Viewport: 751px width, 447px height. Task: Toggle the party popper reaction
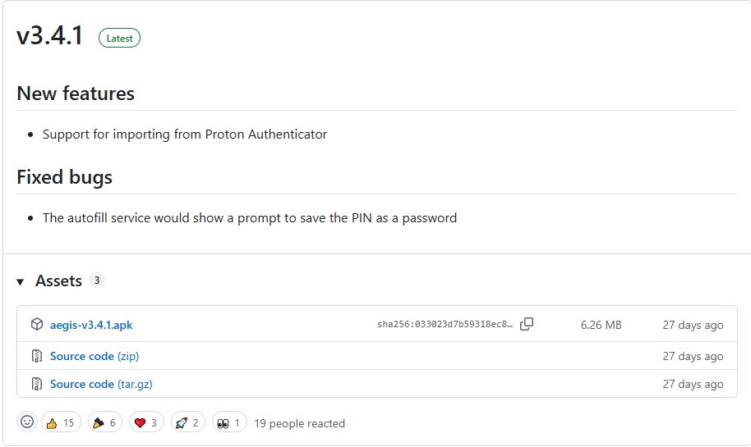point(105,422)
